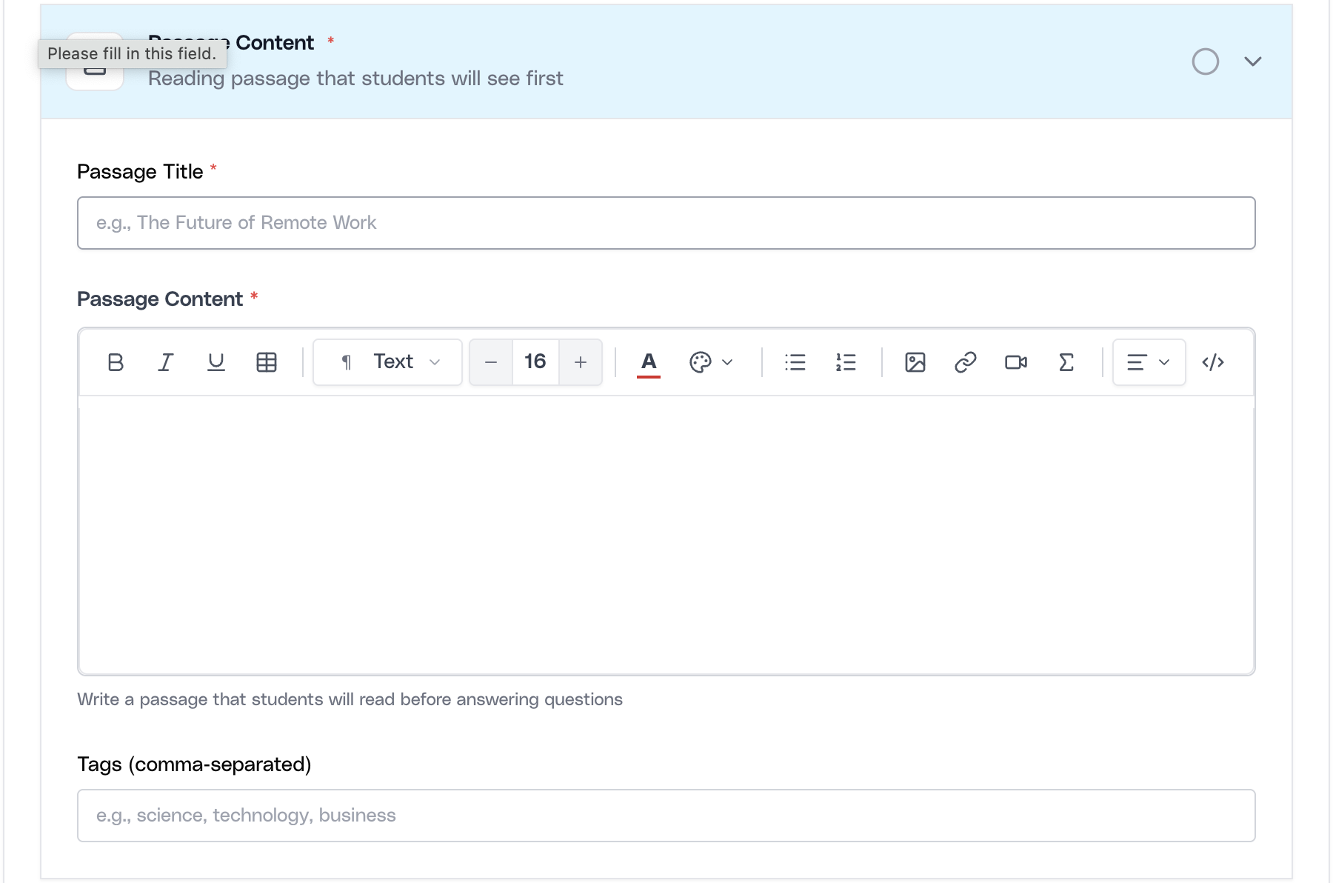
Task: Decrease font size with minus button
Action: (490, 362)
